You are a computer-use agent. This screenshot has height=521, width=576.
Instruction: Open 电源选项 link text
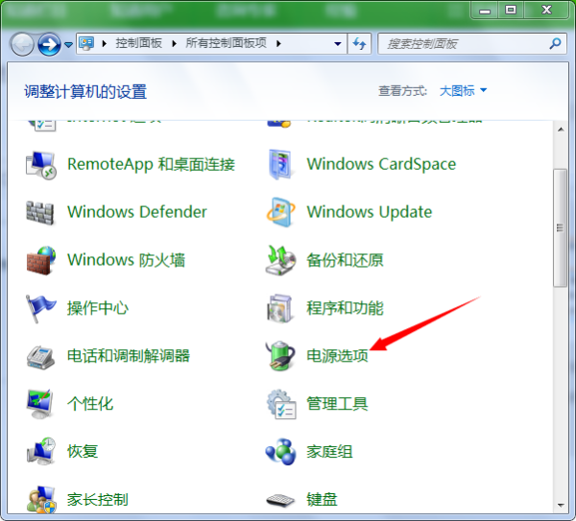[337, 356]
